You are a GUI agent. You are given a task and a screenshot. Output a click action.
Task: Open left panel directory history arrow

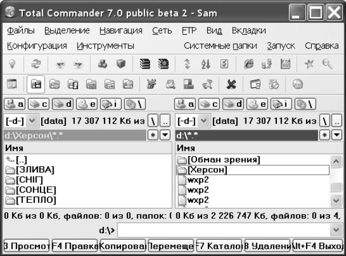[x=165, y=135]
